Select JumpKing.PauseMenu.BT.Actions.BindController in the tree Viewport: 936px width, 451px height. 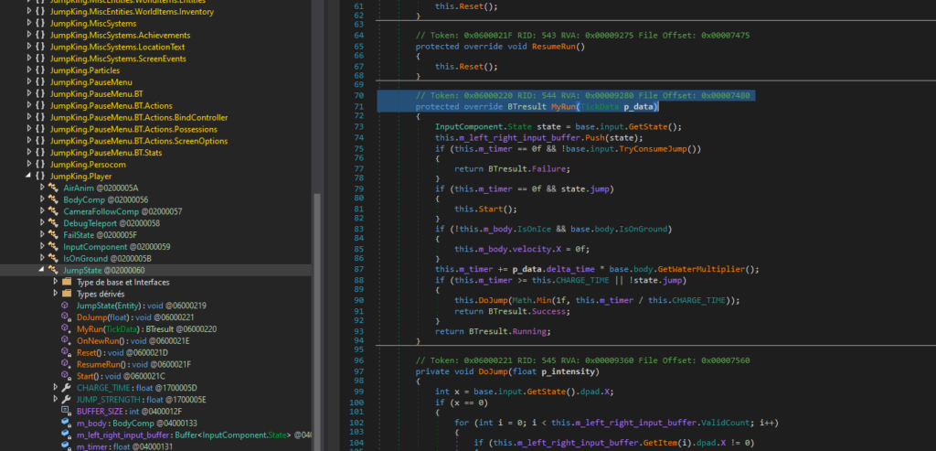[x=139, y=118]
